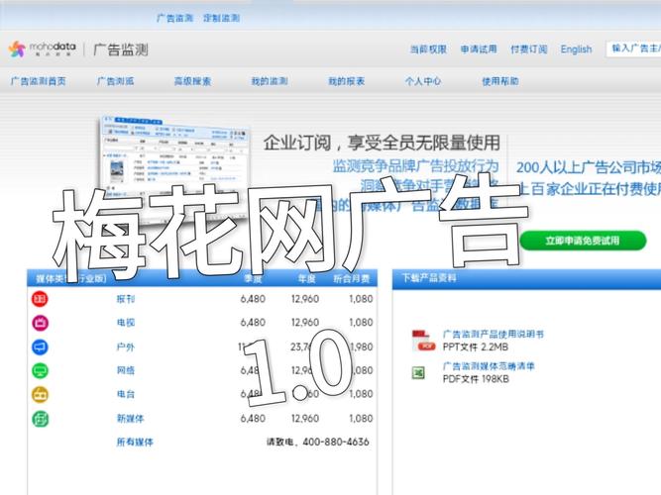Image resolution: width=661 pixels, height=495 pixels.
Task: Click the 付费订阅 link
Action: pyautogui.click(x=528, y=49)
